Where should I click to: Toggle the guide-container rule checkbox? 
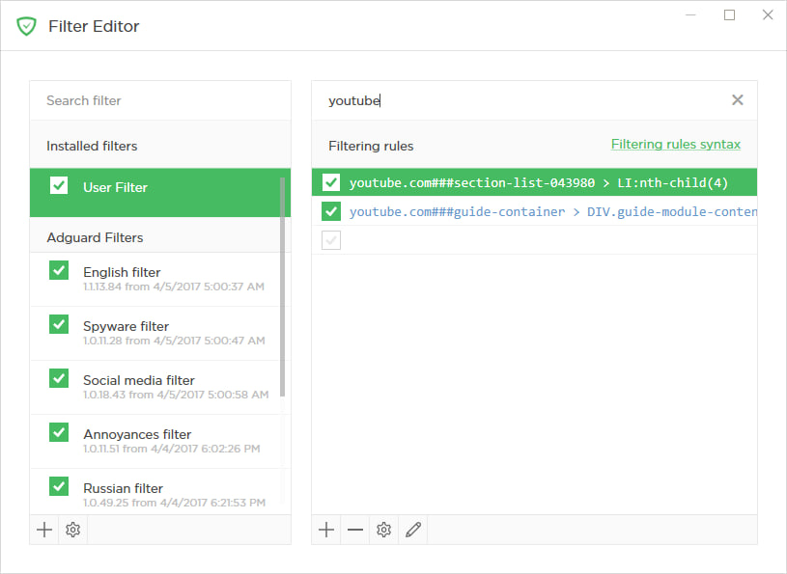tap(331, 211)
